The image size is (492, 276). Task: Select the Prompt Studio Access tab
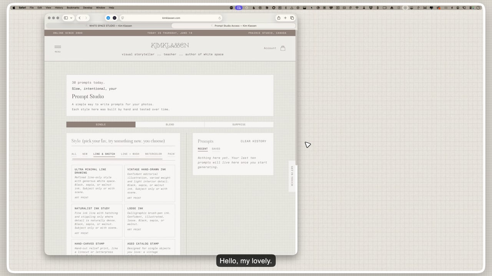tap(234, 26)
